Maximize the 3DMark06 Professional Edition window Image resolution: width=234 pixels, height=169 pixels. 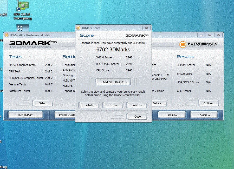[x=210, y=35]
